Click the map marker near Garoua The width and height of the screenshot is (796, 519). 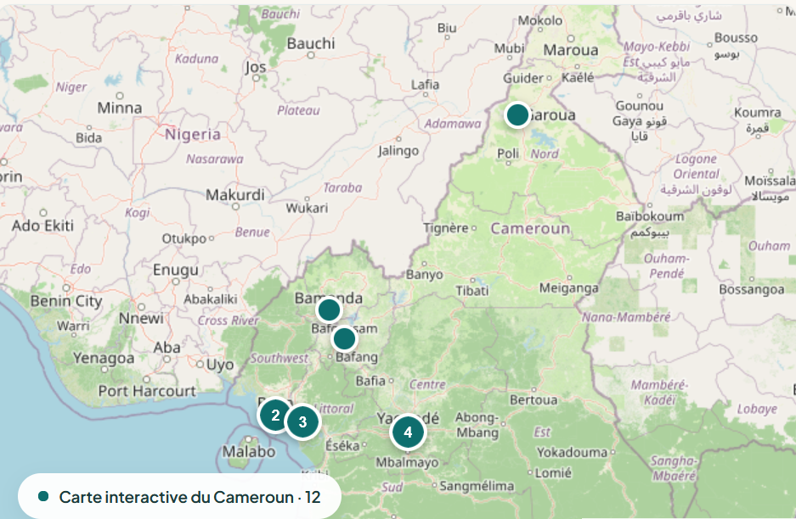click(517, 114)
